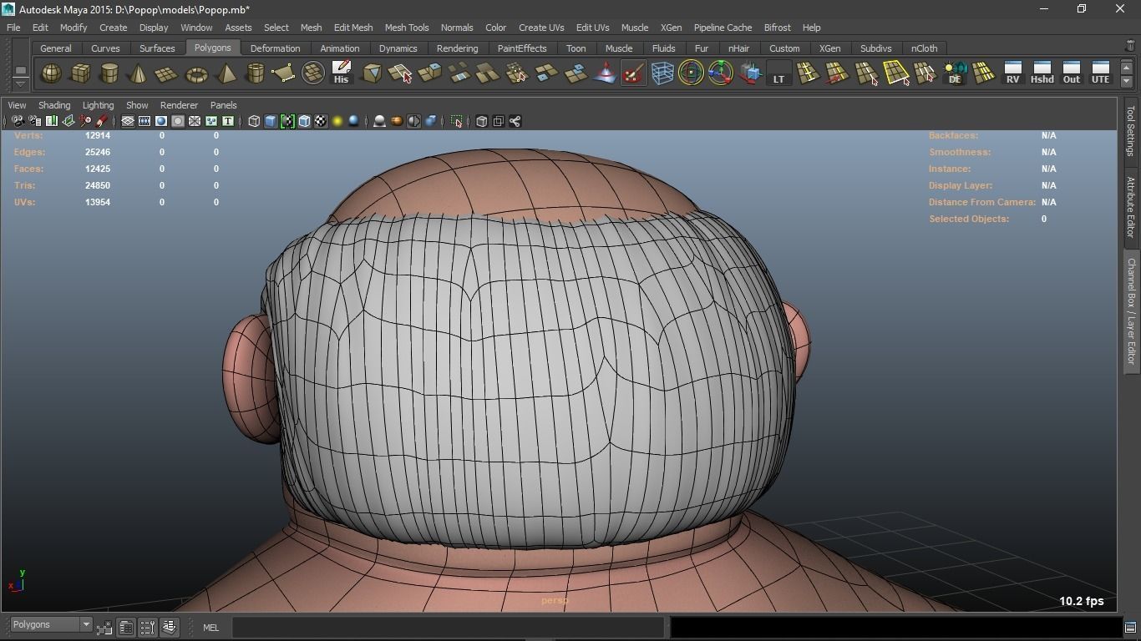Screen dimensions: 1141x641
Task: Toggle Grid display in panel toolbar
Action: (x=128, y=122)
